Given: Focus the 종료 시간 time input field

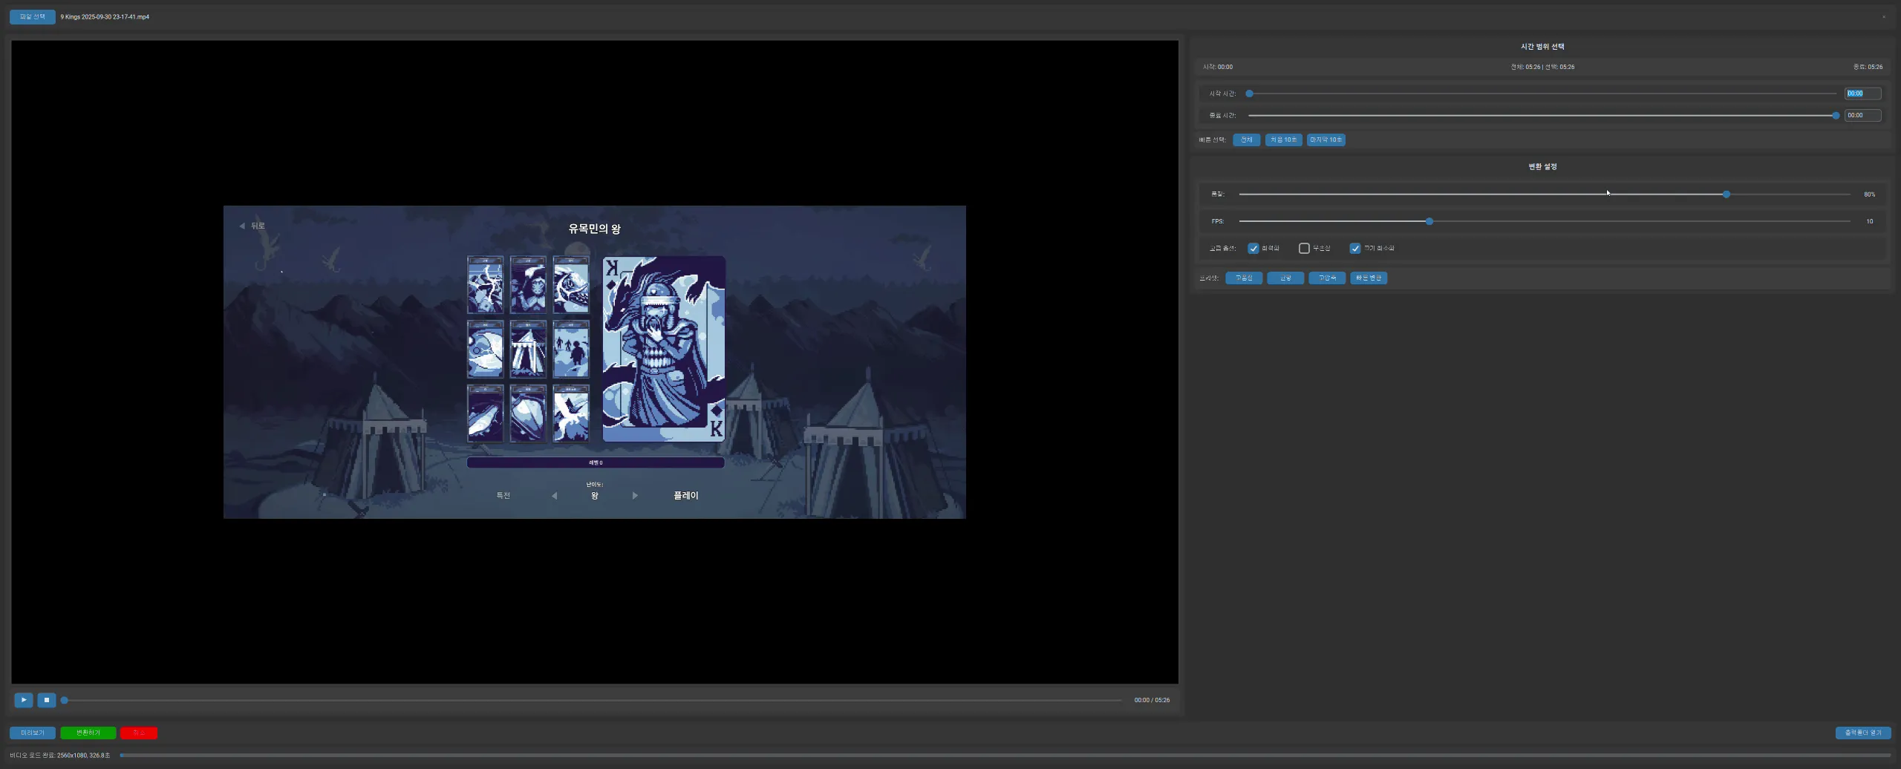Looking at the screenshot, I should click(x=1863, y=116).
